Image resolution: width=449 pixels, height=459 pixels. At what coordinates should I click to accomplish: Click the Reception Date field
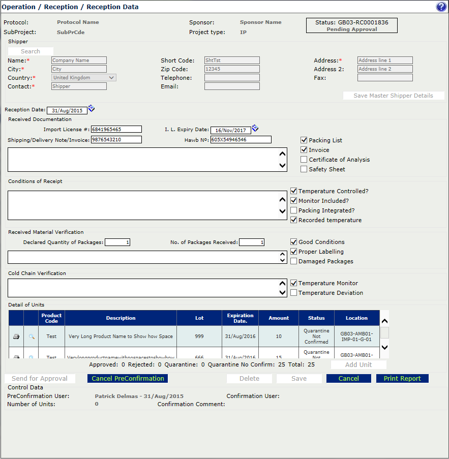tap(67, 111)
